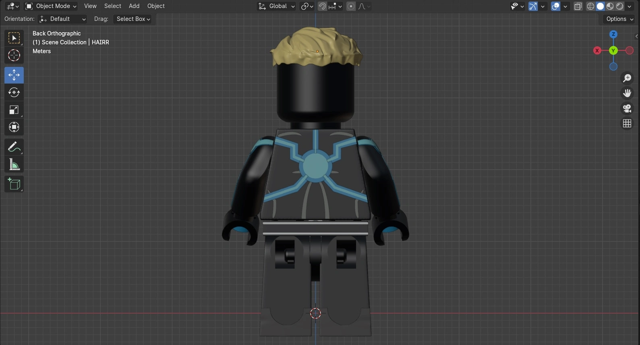Open the Object menu

point(156,6)
